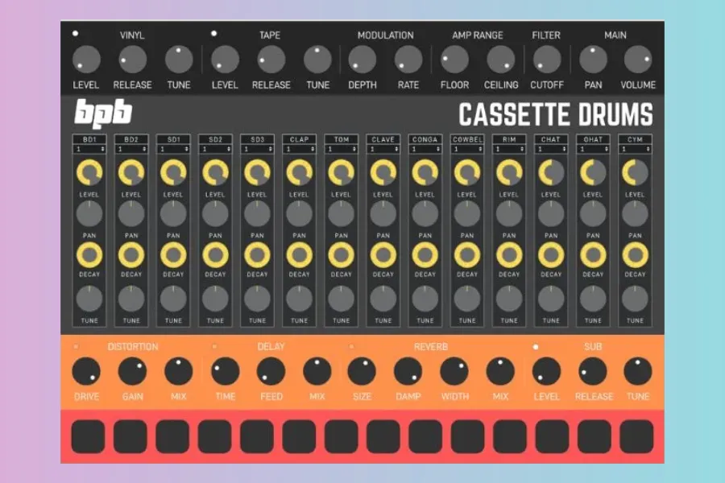725x483 pixels.
Task: Click the Reverb Mix knob
Action: (500, 371)
